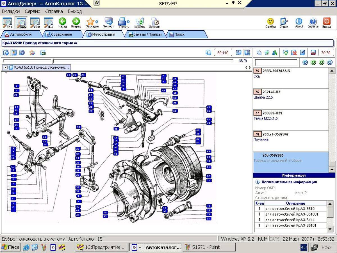Switch to the Содержание tab
This screenshot has height=253, width=337.
coord(62,34)
